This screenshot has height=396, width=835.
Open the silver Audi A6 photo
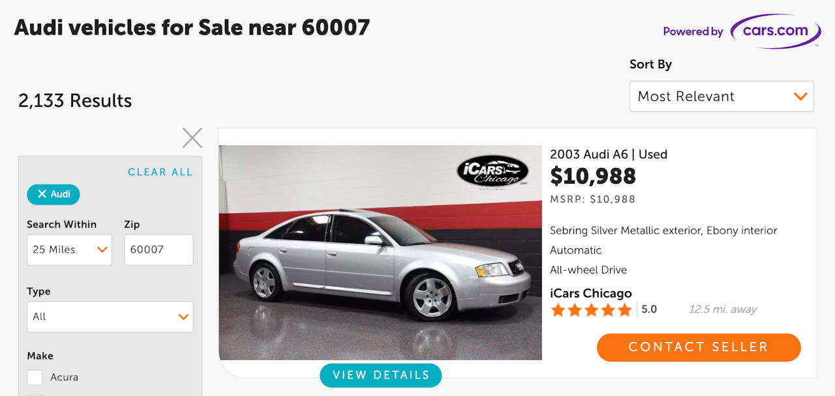point(380,253)
